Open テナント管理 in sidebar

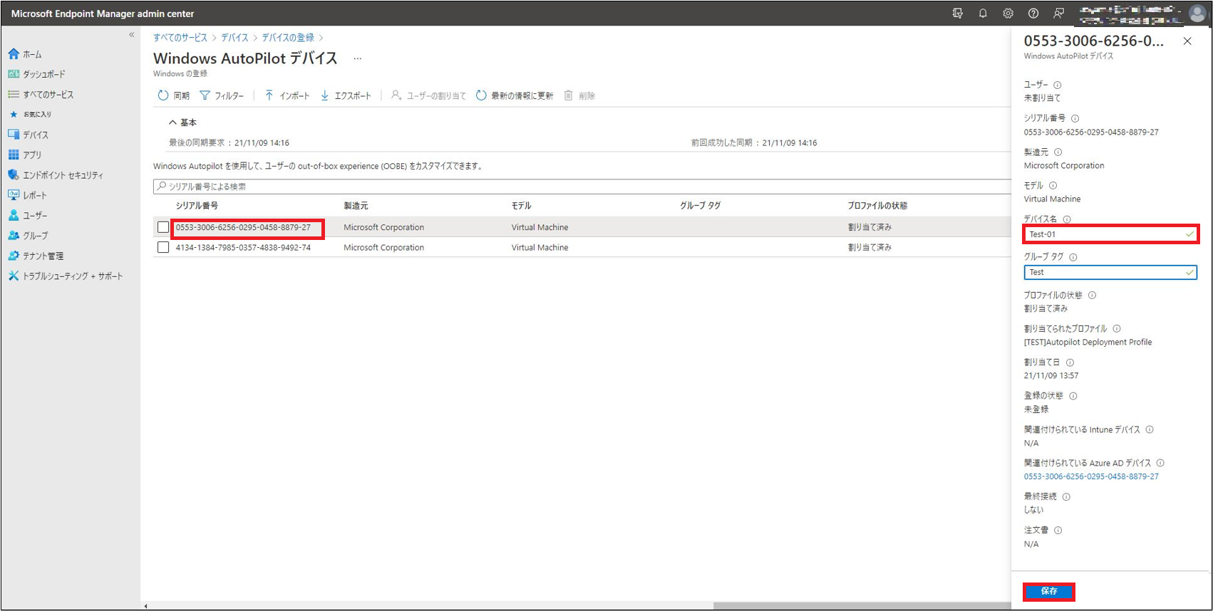(x=36, y=256)
